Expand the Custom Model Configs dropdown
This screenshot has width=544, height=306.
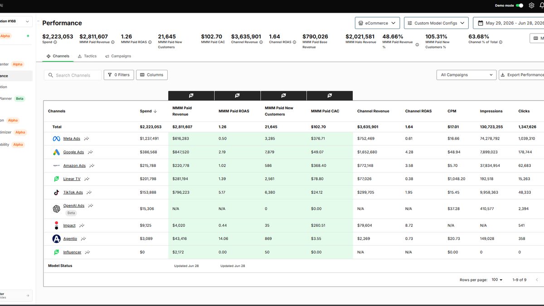pyautogui.click(x=436, y=23)
